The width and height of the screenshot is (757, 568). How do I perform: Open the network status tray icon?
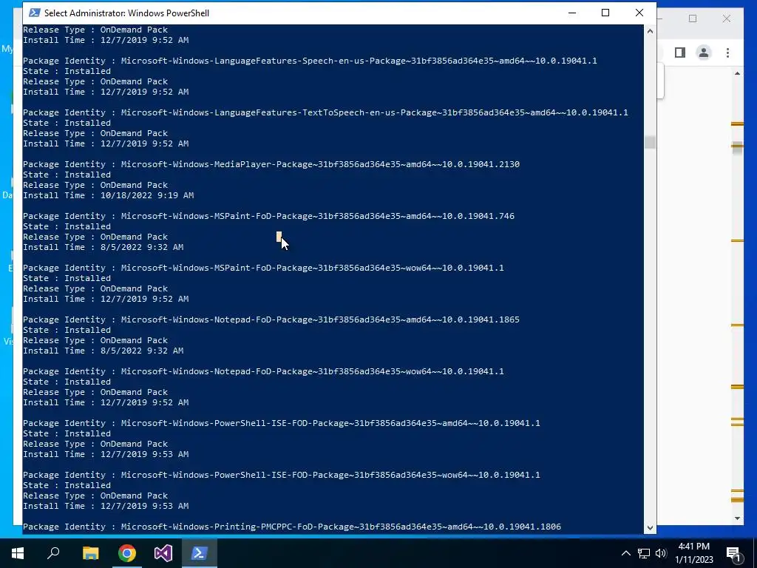point(644,553)
